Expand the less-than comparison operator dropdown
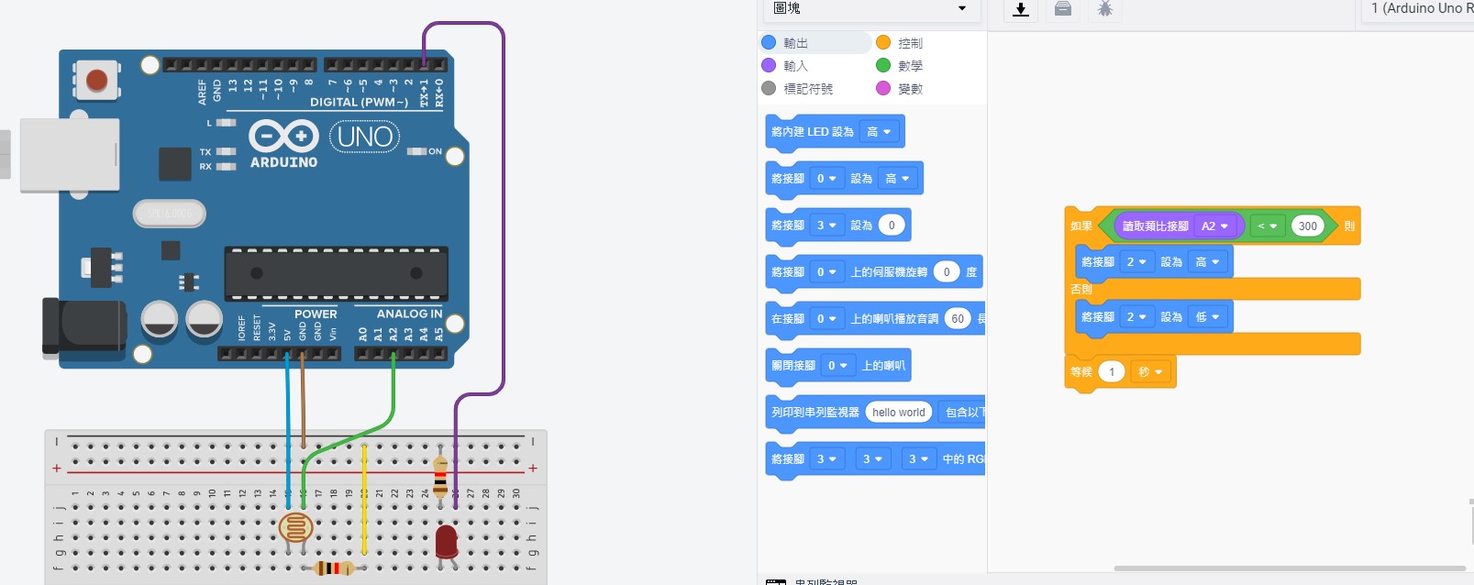1474x585 pixels. (1267, 226)
